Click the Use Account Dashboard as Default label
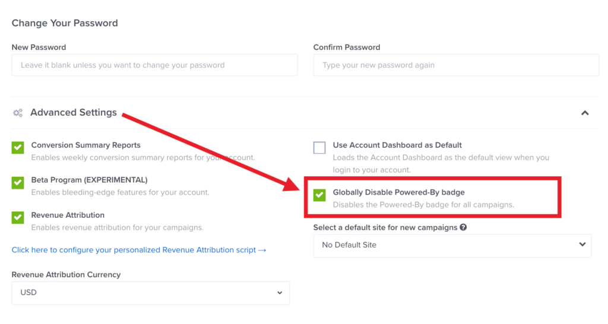Image resolution: width=608 pixels, height=324 pixels. [397, 145]
